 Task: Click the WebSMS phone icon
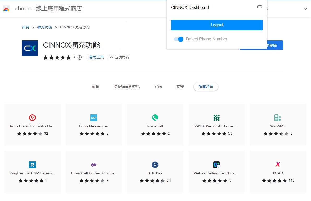tap(278, 117)
